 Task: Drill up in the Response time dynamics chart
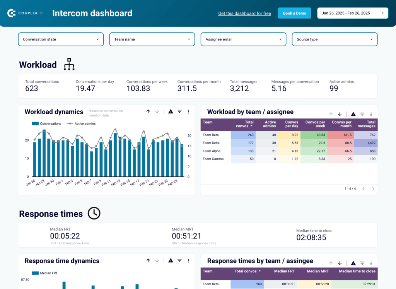(x=148, y=260)
